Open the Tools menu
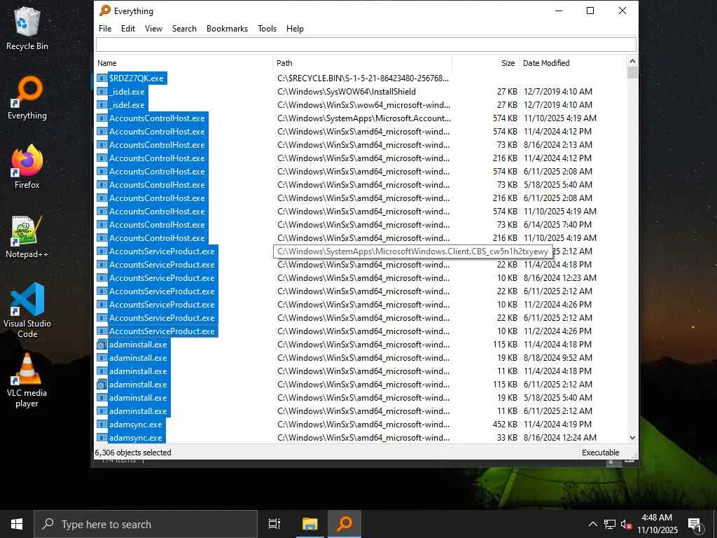717x538 pixels. coord(267,28)
